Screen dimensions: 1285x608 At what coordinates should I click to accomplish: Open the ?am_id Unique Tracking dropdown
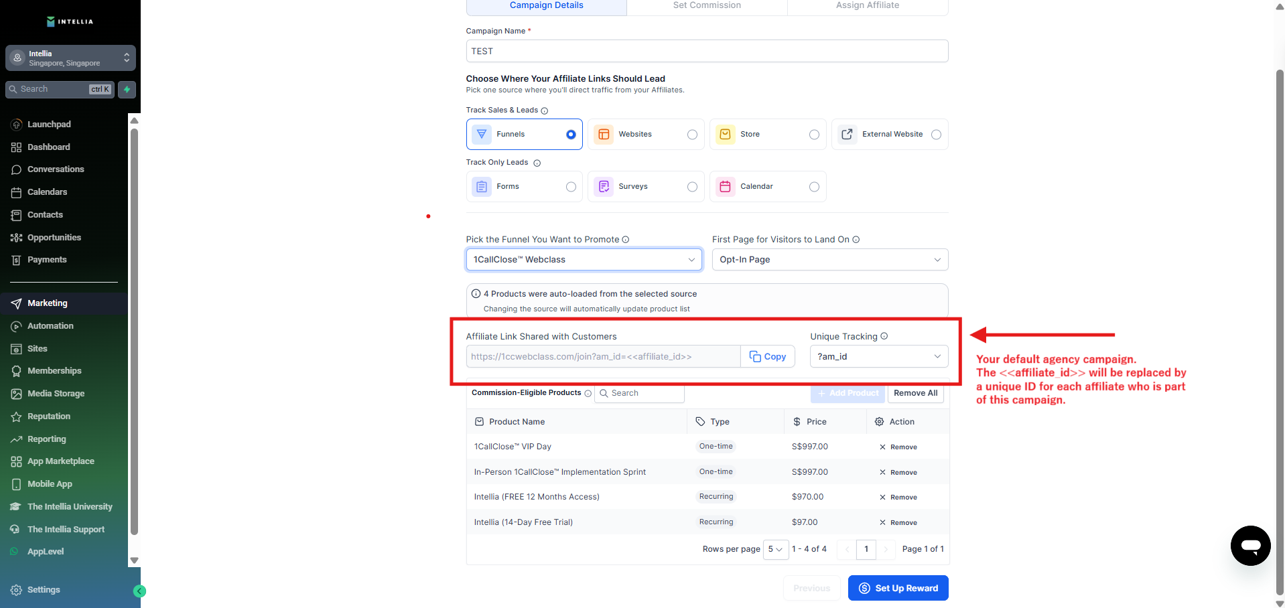[878, 357]
